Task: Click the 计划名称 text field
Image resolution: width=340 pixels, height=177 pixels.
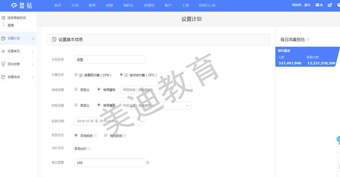Action: (109, 60)
